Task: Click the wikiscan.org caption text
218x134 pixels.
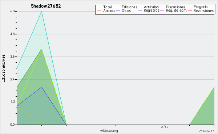Action: point(109,131)
